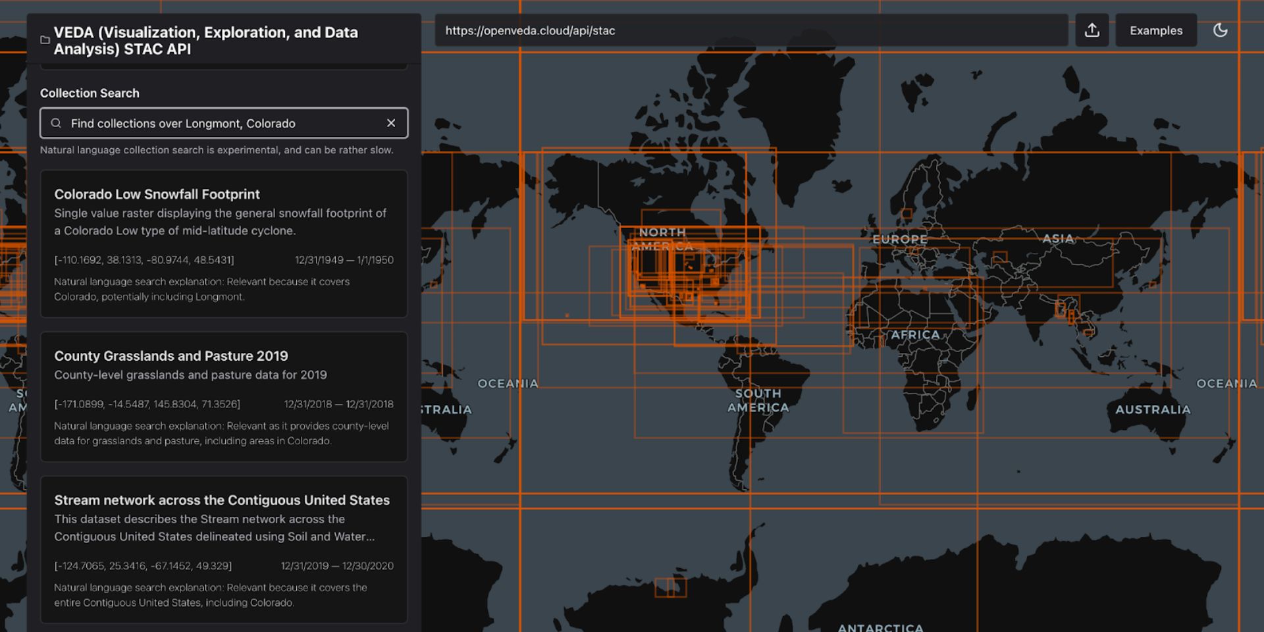The image size is (1264, 632).
Task: Toggle dark mode with the moon icon
Action: tap(1221, 30)
